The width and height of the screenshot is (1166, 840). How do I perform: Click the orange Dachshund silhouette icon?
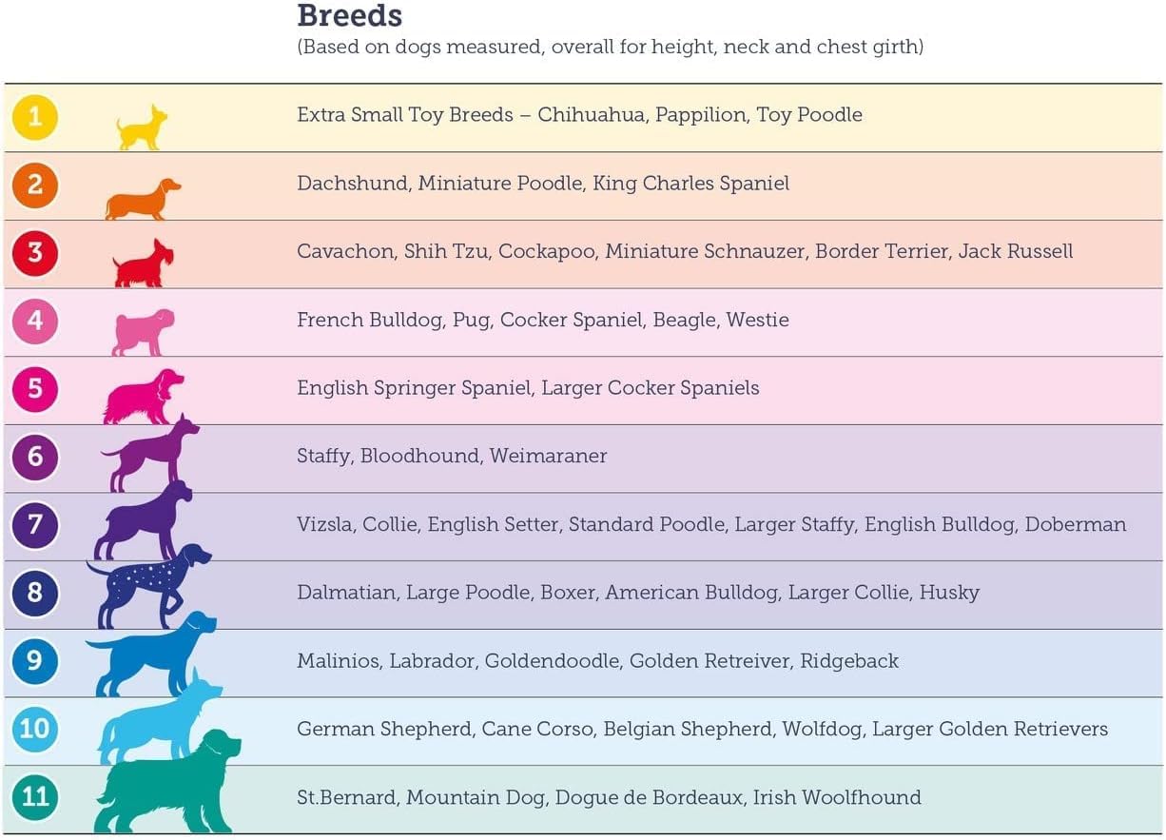pos(143,200)
